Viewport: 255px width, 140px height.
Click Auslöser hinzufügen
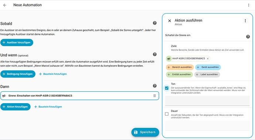click(17, 42)
